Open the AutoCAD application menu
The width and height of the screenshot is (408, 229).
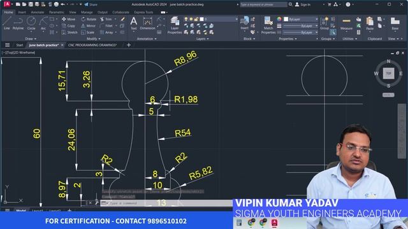(x=7, y=4)
